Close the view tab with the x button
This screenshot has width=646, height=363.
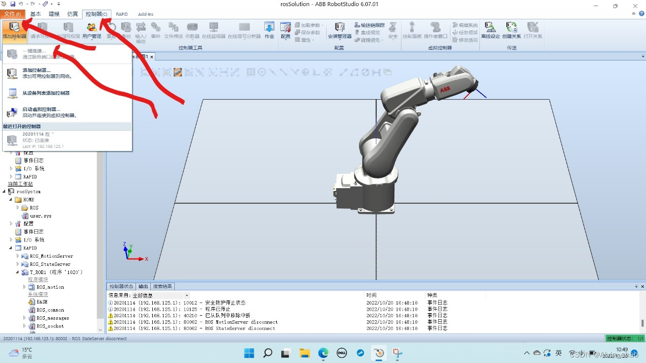tap(151, 57)
